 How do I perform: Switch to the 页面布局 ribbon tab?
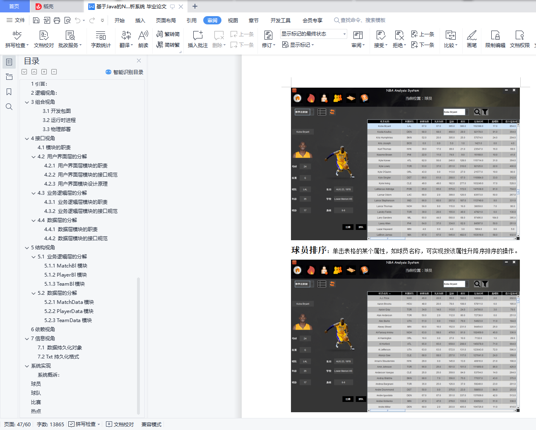pyautogui.click(x=166, y=20)
